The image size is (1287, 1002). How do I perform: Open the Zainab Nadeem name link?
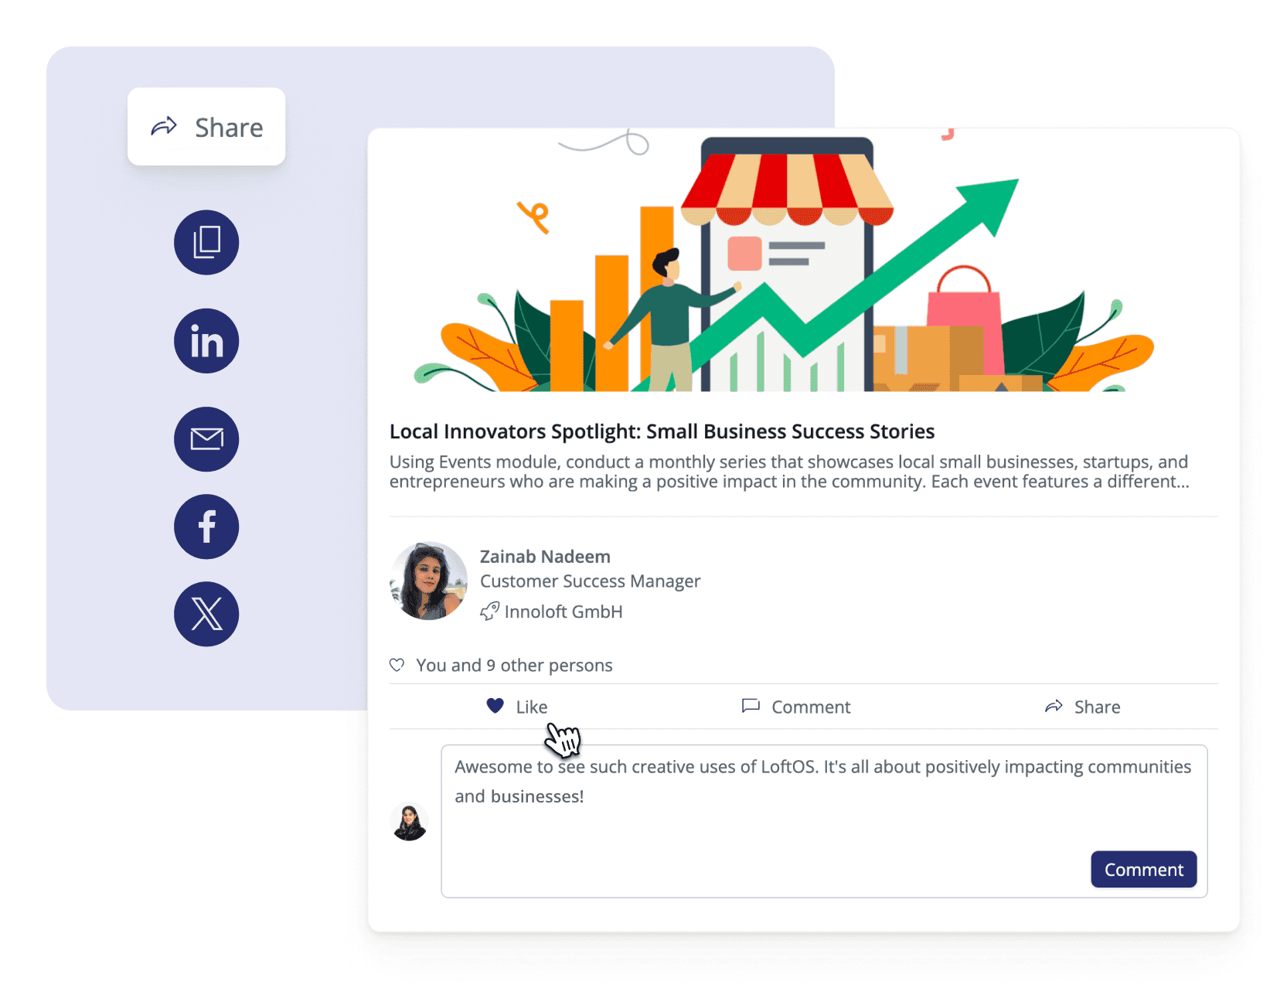coord(545,557)
